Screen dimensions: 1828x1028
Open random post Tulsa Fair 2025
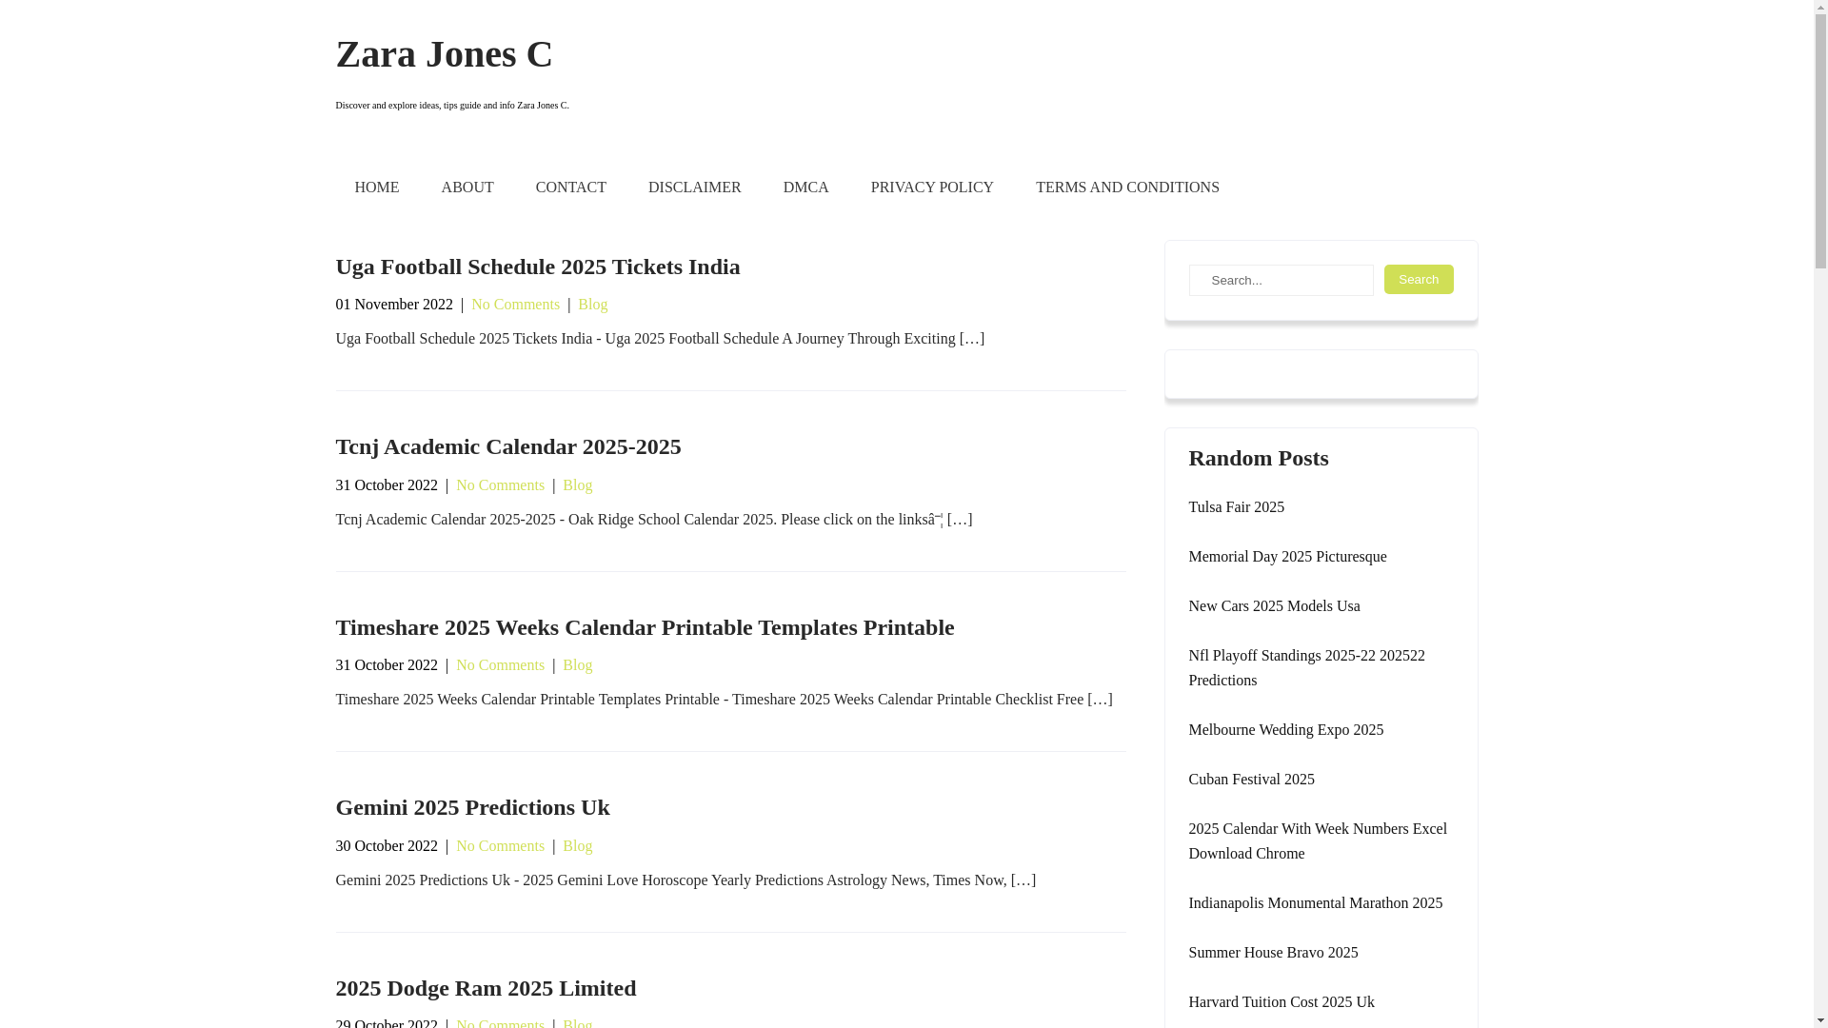coord(1236,507)
